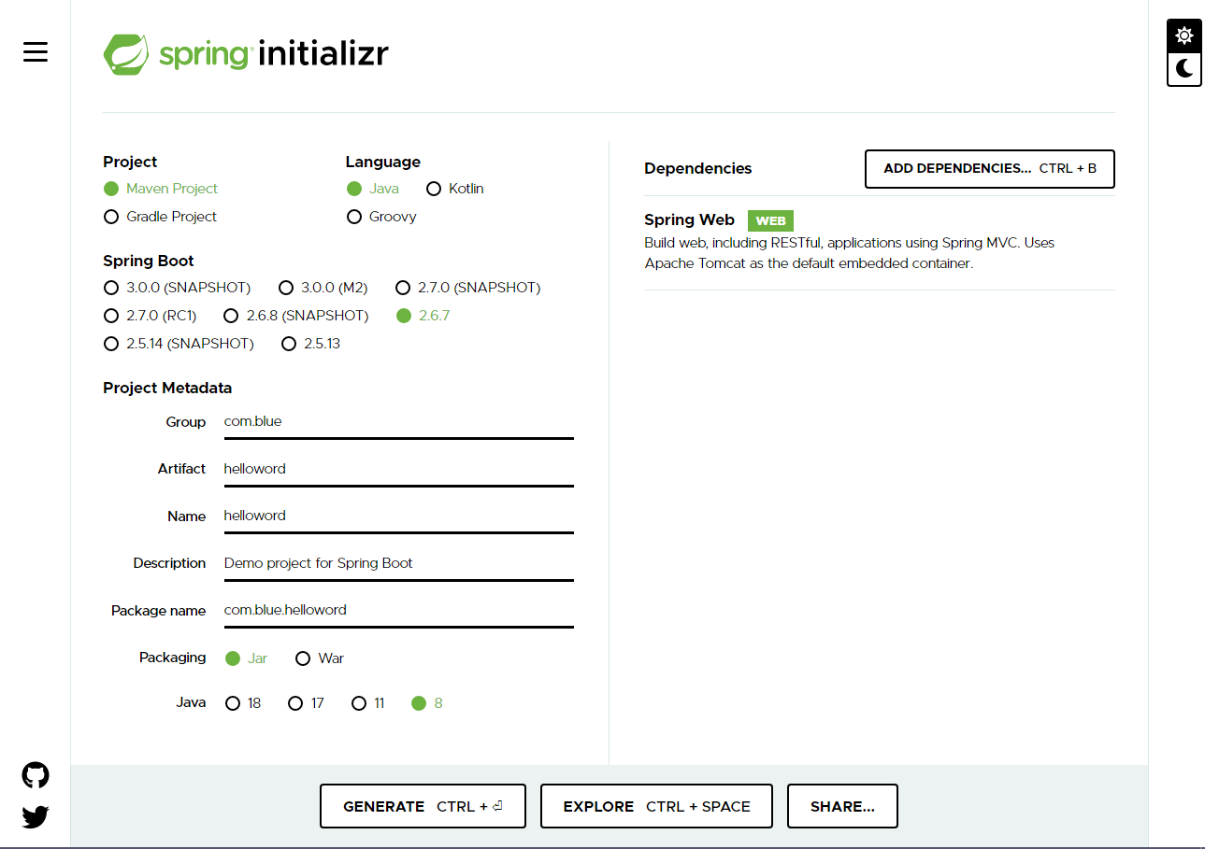Click the Generate button
Image resolution: width=1205 pixels, height=849 pixels.
point(423,805)
